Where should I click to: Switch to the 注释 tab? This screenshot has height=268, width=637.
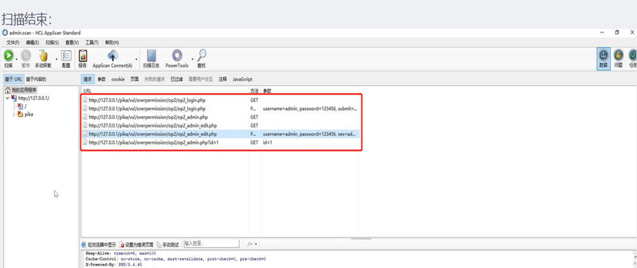222,79
